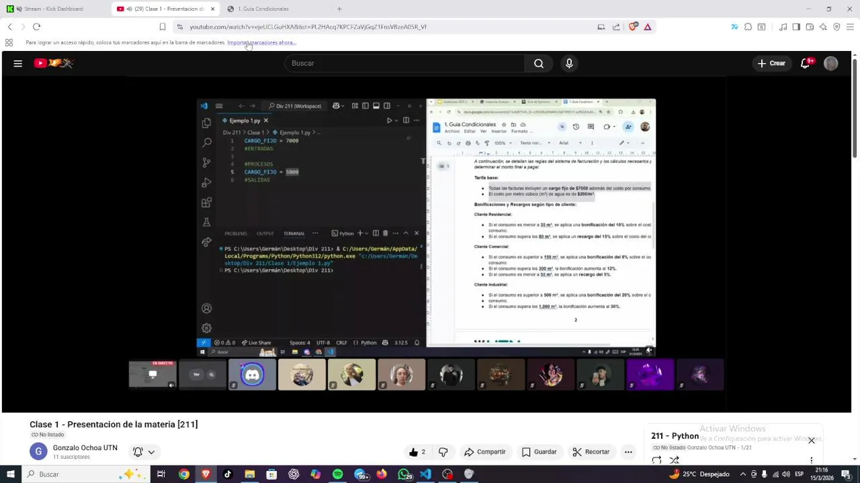The height and width of the screenshot is (483, 860).
Task: Toggle bookmark for this page in address bar
Action: point(162,27)
